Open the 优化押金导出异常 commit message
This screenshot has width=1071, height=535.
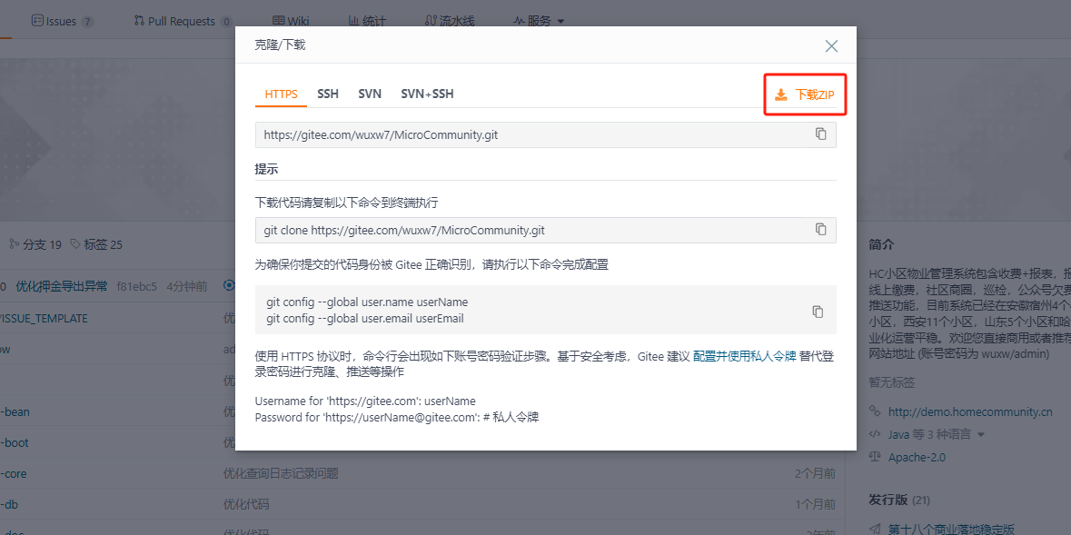point(62,286)
